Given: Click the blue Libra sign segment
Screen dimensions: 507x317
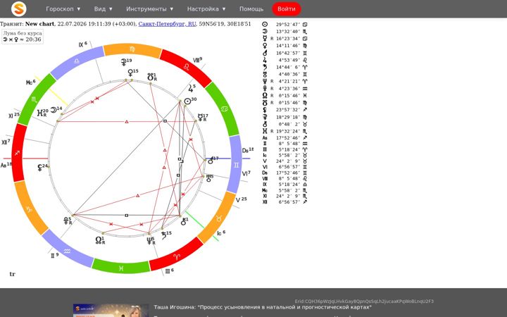Looking at the screenshot, I should click(x=77, y=61).
